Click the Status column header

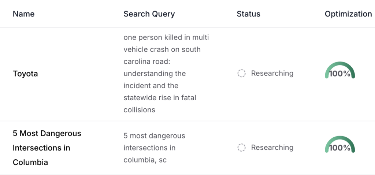pyautogui.click(x=248, y=14)
